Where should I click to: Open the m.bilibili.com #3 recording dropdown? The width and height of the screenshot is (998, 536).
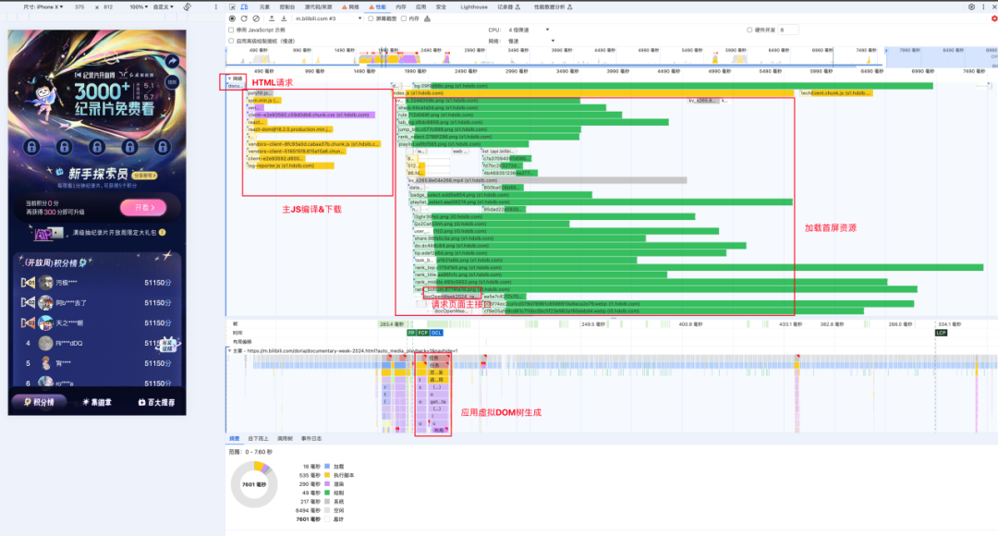328,18
